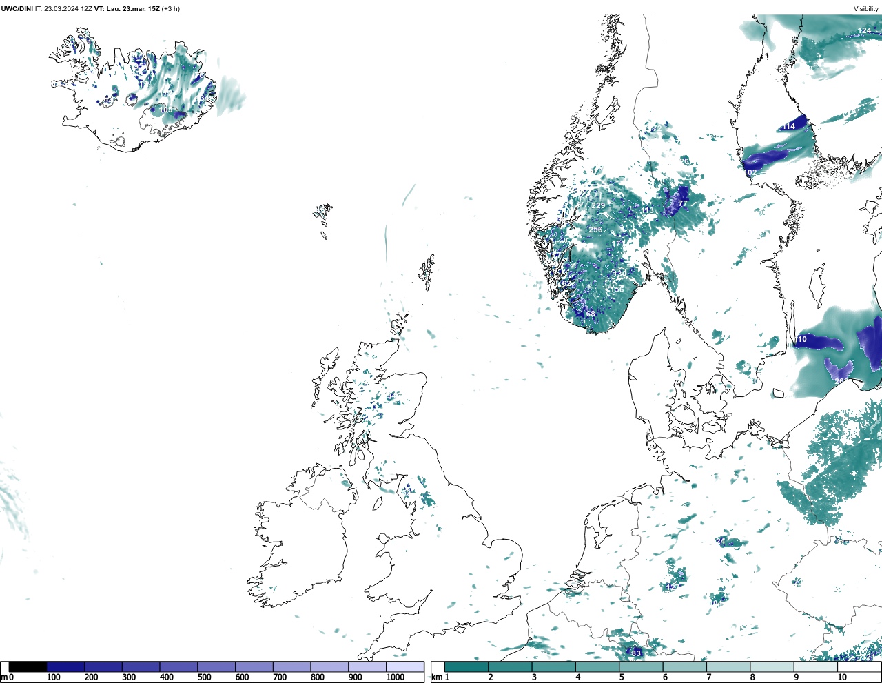The width and height of the screenshot is (882, 683).
Task: Click the 6–7 km legend swatch
Action: 684,666
